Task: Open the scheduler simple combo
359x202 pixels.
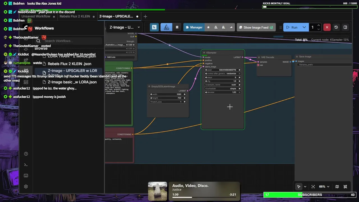Action: 223,88
